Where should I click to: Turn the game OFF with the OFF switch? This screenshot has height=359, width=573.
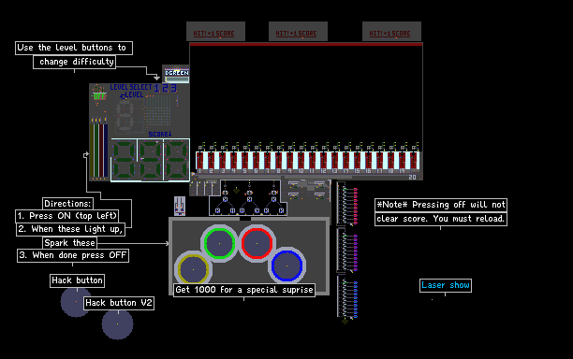point(99,96)
